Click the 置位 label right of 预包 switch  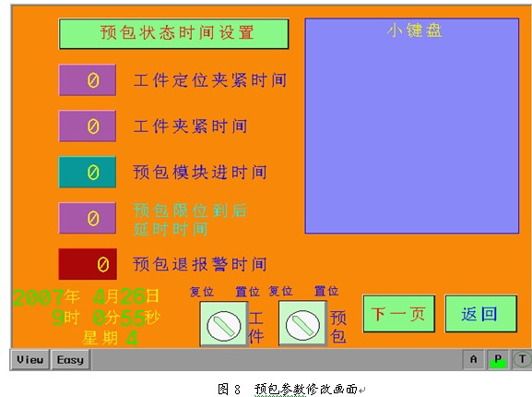click(x=326, y=291)
